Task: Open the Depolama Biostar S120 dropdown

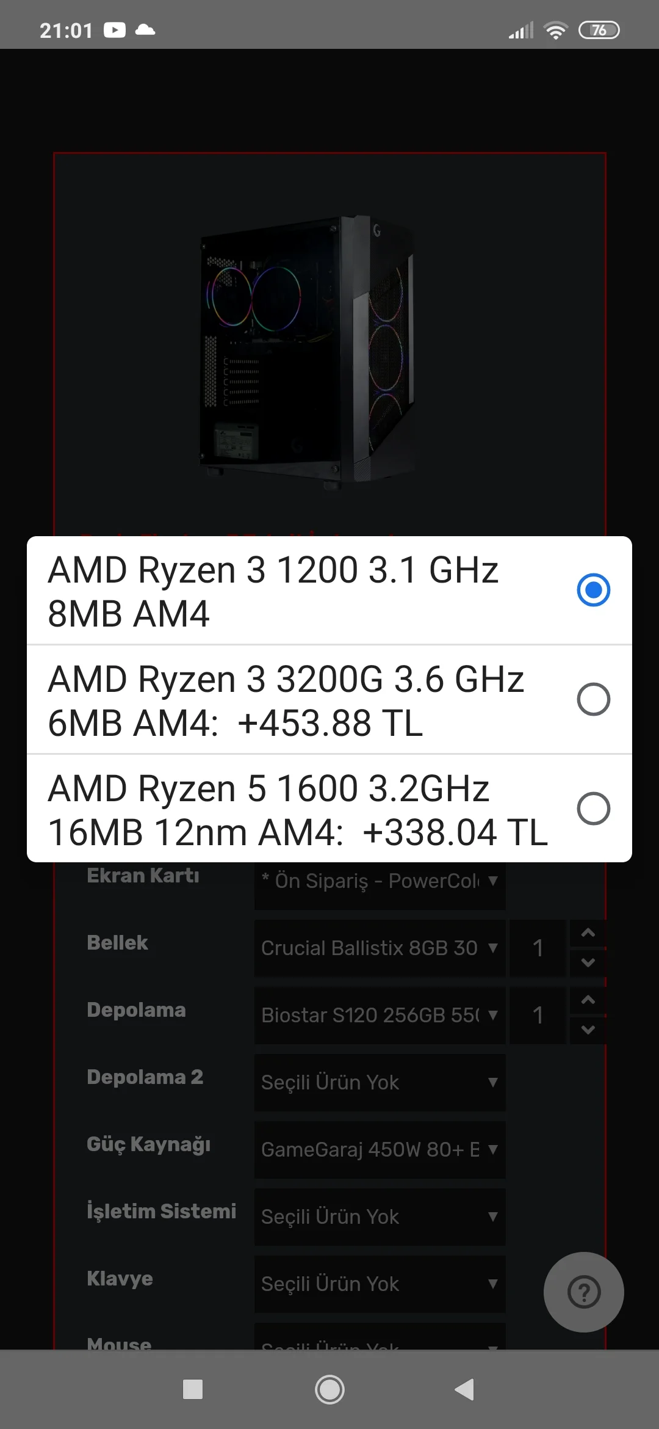Action: tap(380, 1015)
